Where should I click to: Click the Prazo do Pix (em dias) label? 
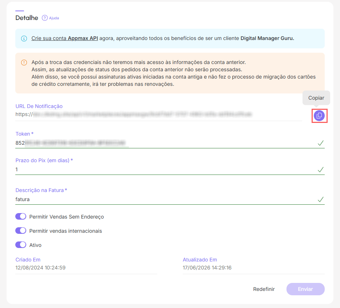pos(44,160)
